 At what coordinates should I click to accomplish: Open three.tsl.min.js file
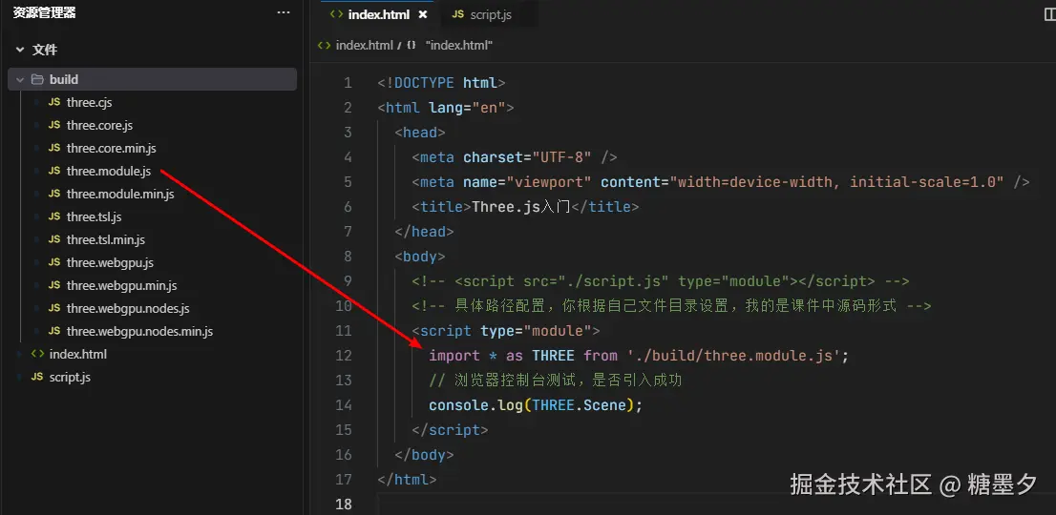[106, 239]
